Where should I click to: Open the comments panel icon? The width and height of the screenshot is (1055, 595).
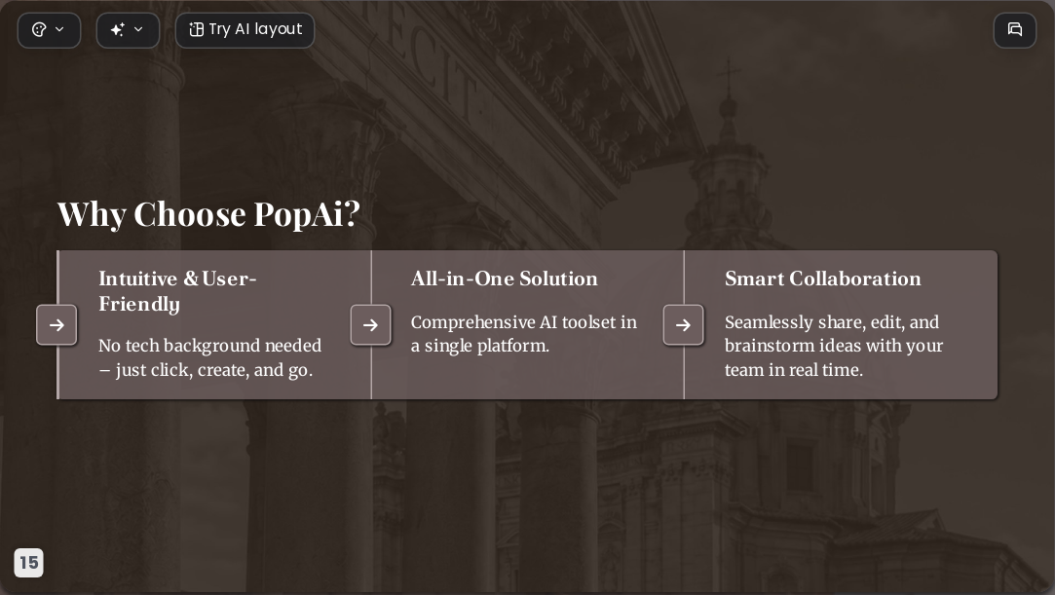tap(1015, 30)
